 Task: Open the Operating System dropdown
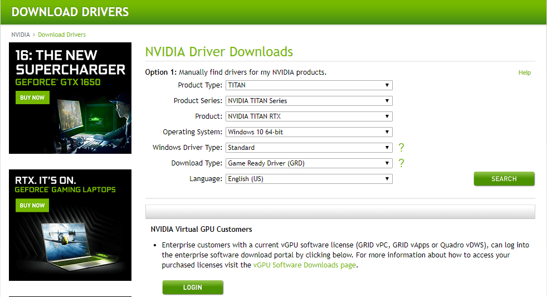coord(309,132)
